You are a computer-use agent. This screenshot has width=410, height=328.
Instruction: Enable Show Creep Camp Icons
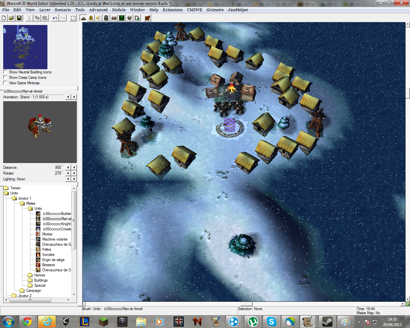click(5, 77)
